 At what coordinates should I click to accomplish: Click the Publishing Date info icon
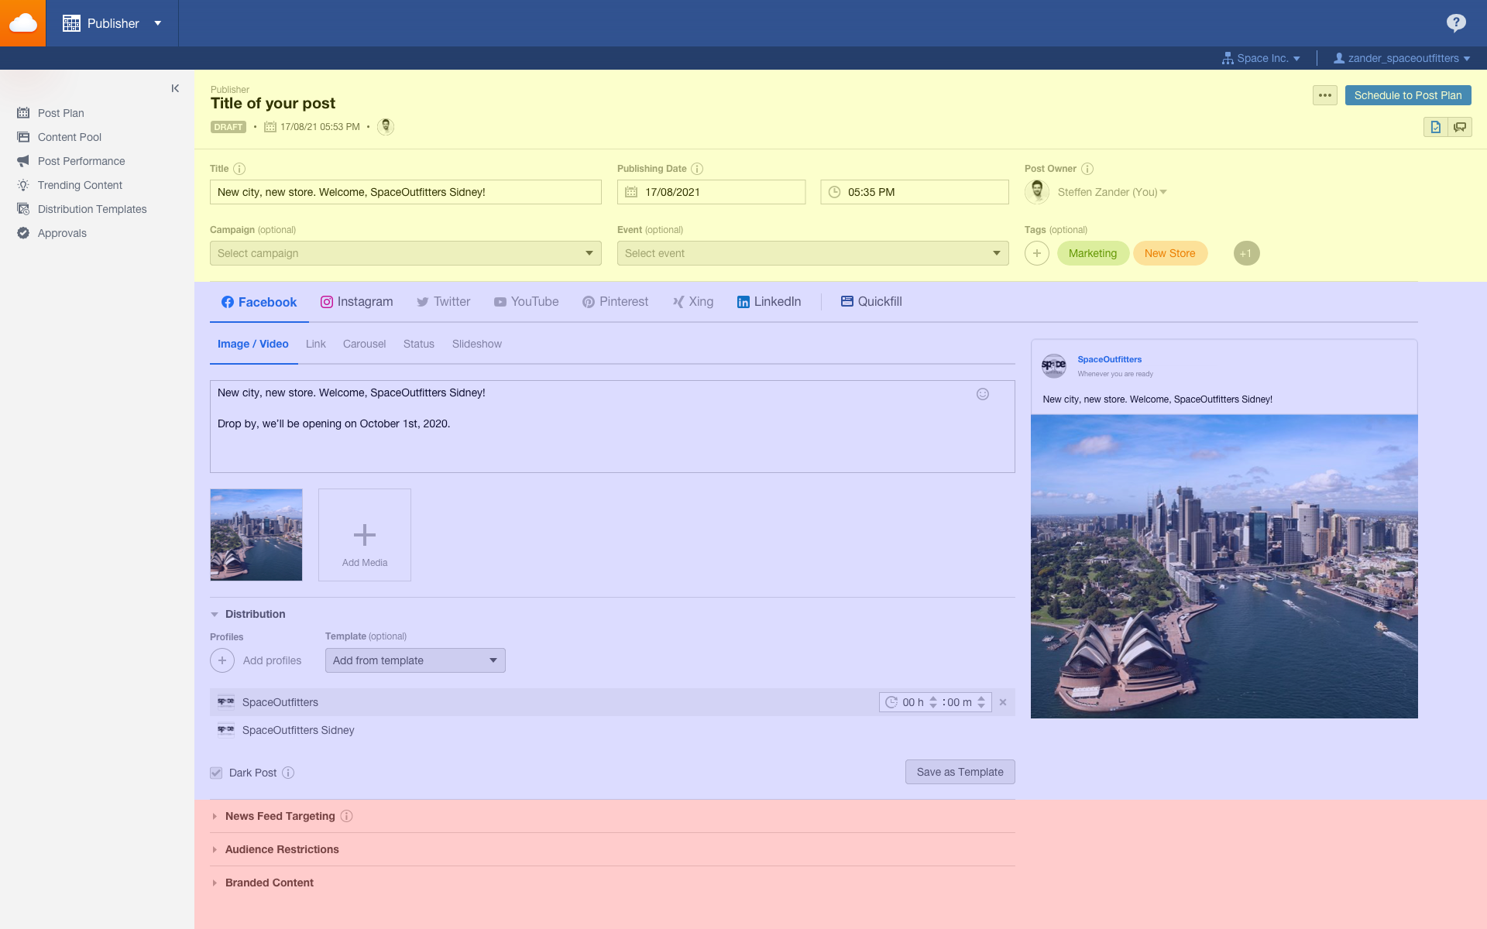pyautogui.click(x=697, y=169)
